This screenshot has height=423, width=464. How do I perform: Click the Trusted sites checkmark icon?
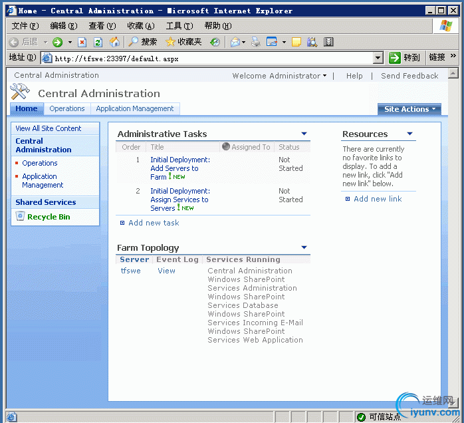[x=362, y=417]
